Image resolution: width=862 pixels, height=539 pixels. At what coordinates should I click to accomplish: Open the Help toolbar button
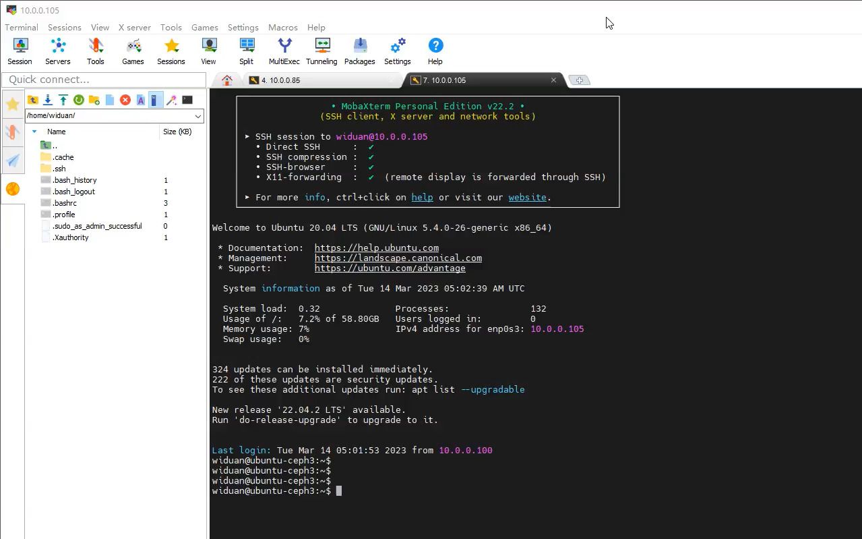click(435, 51)
